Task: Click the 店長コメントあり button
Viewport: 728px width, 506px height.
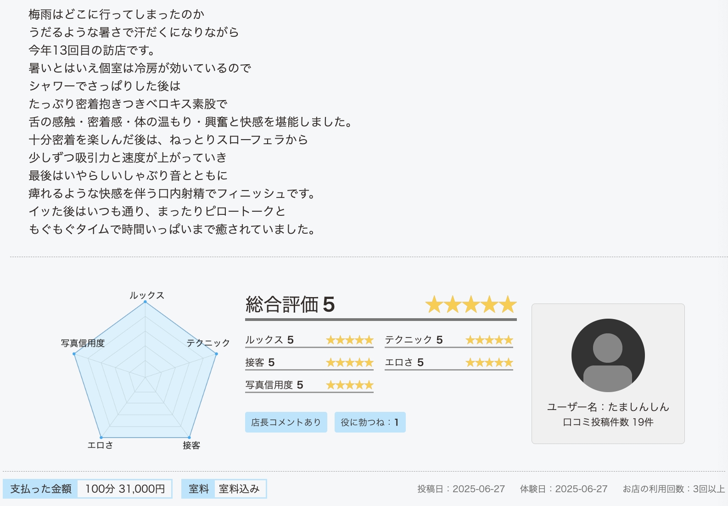Action: pos(286,422)
